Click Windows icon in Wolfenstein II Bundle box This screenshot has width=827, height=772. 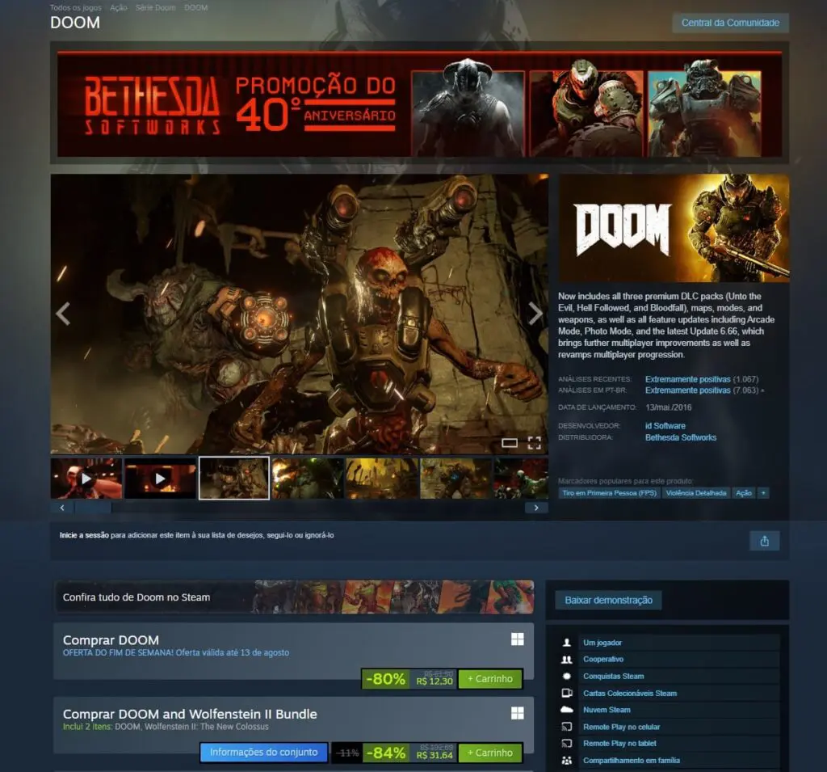pos(518,713)
